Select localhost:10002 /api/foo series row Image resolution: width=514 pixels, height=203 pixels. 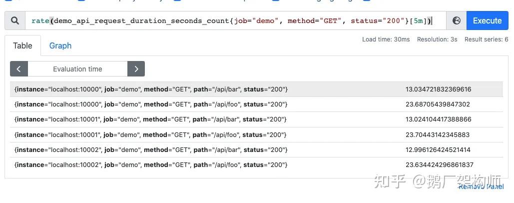pos(151,164)
